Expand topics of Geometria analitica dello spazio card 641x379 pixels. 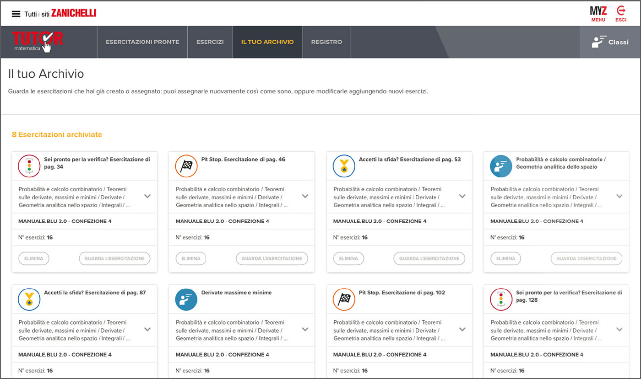(x=619, y=196)
